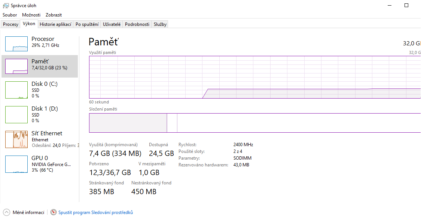Click the Složení paměti composition bar
The image size is (421, 220).
pyautogui.click(x=254, y=123)
